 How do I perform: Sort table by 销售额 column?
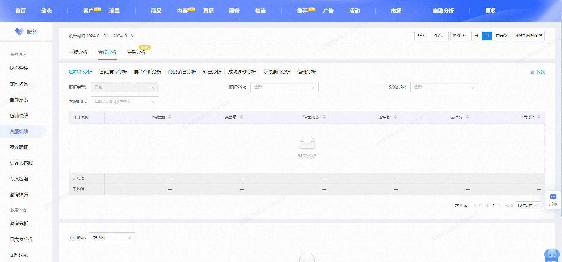coord(170,117)
